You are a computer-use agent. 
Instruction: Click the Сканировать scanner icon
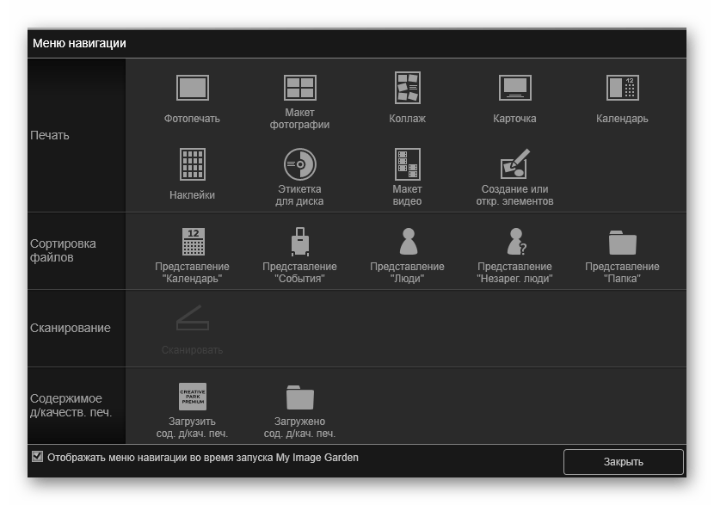click(193, 321)
